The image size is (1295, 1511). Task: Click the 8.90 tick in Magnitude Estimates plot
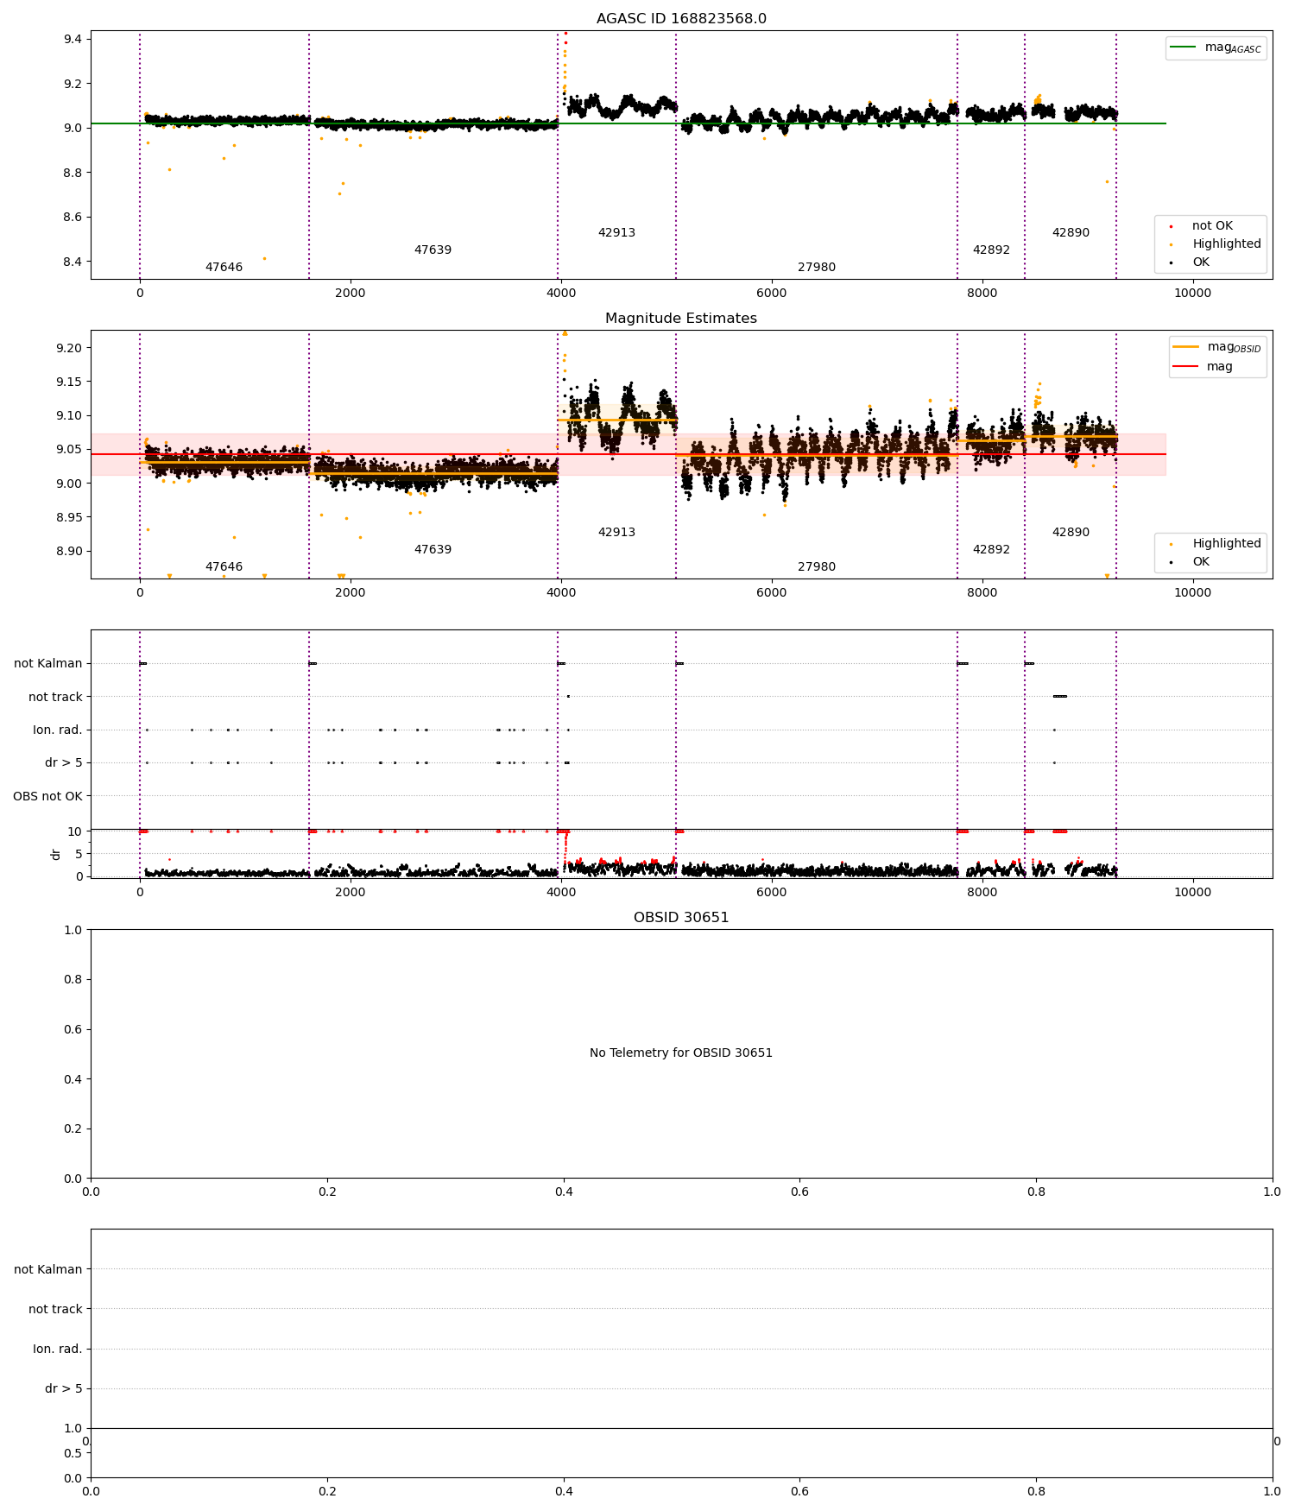[69, 552]
